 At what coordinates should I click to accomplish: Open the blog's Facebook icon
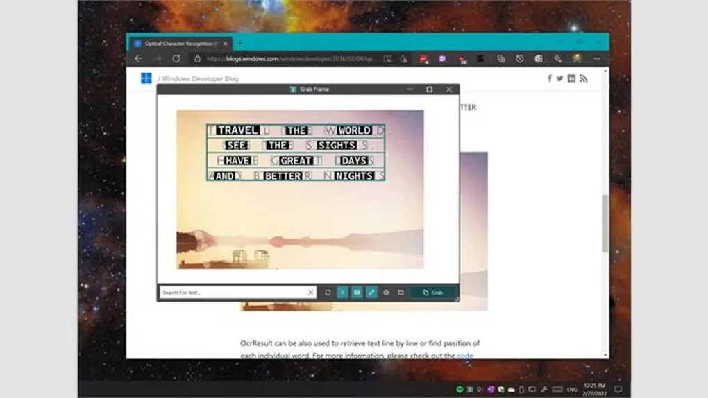(x=550, y=78)
